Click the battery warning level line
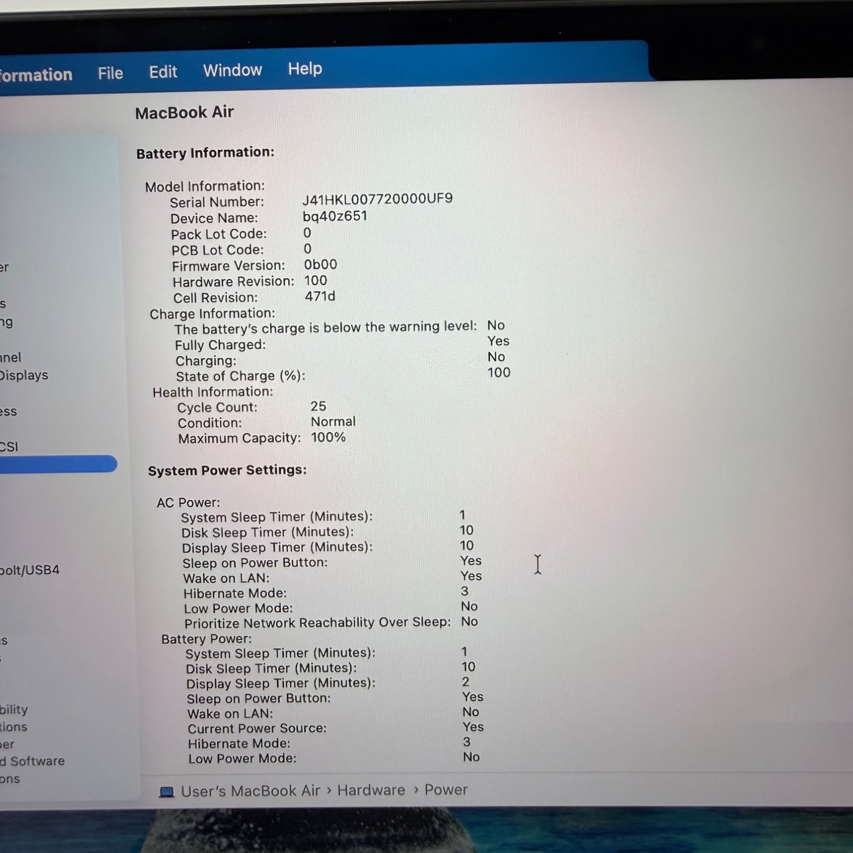 (x=325, y=328)
